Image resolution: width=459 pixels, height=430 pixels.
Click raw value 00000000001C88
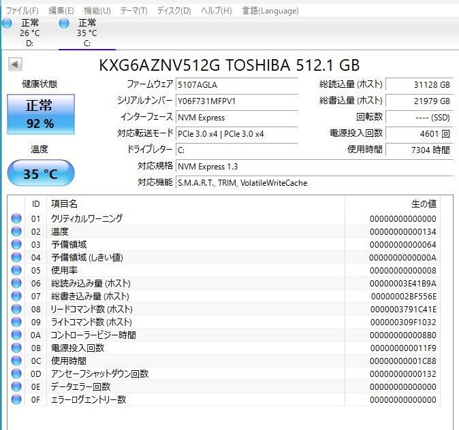pos(402,361)
